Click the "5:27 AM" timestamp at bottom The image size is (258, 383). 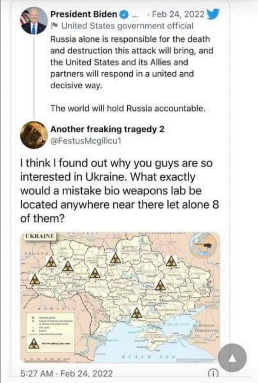37,373
